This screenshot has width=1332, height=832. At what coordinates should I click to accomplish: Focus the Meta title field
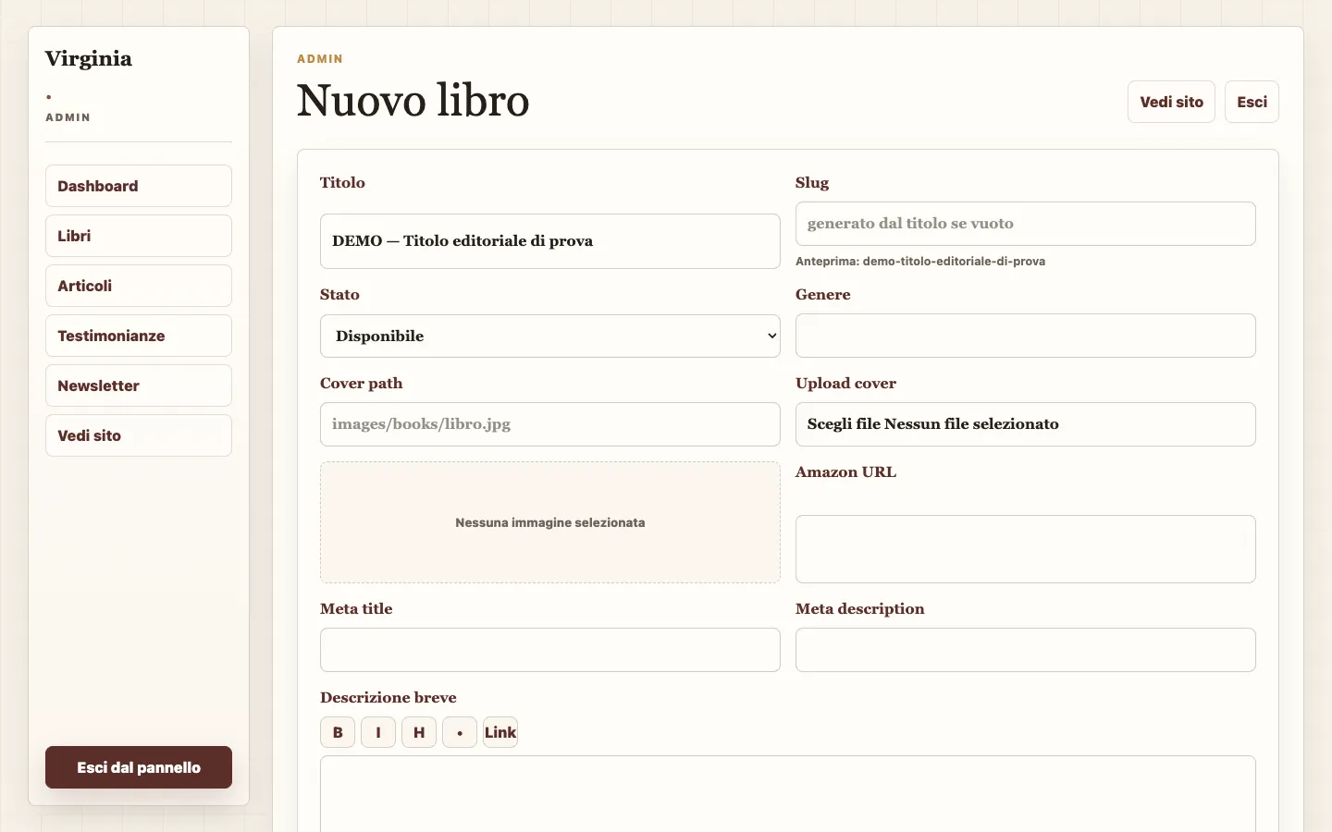(x=550, y=650)
